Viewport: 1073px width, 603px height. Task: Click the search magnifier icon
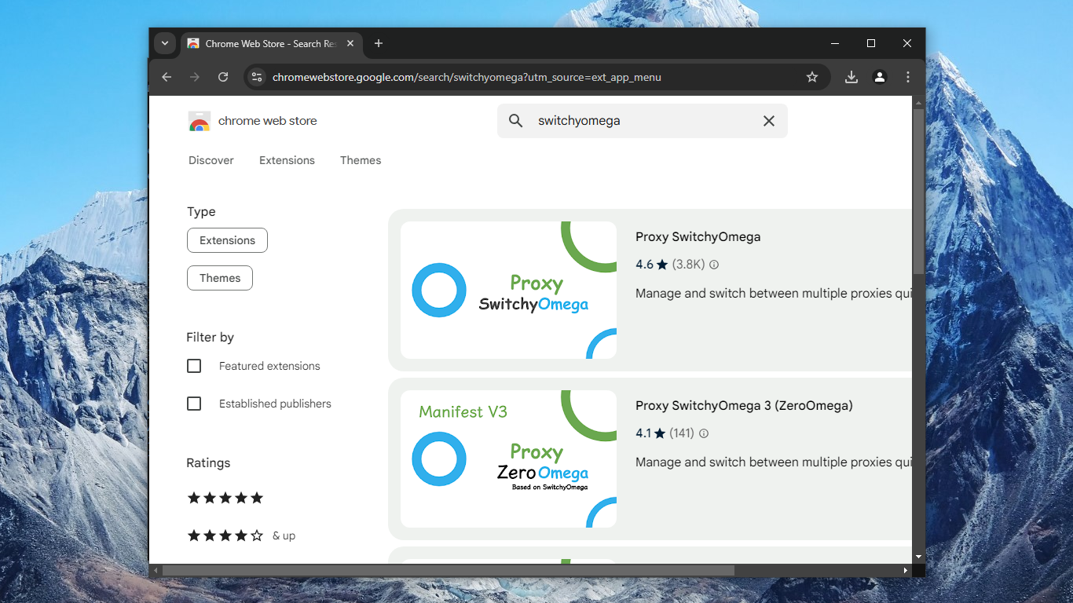click(515, 121)
